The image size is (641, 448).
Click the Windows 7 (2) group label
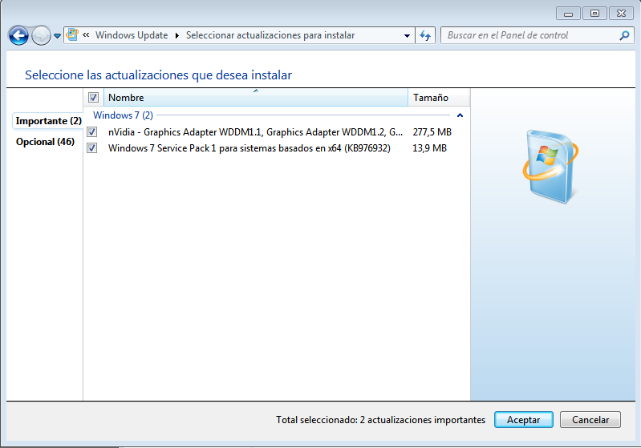coord(123,115)
